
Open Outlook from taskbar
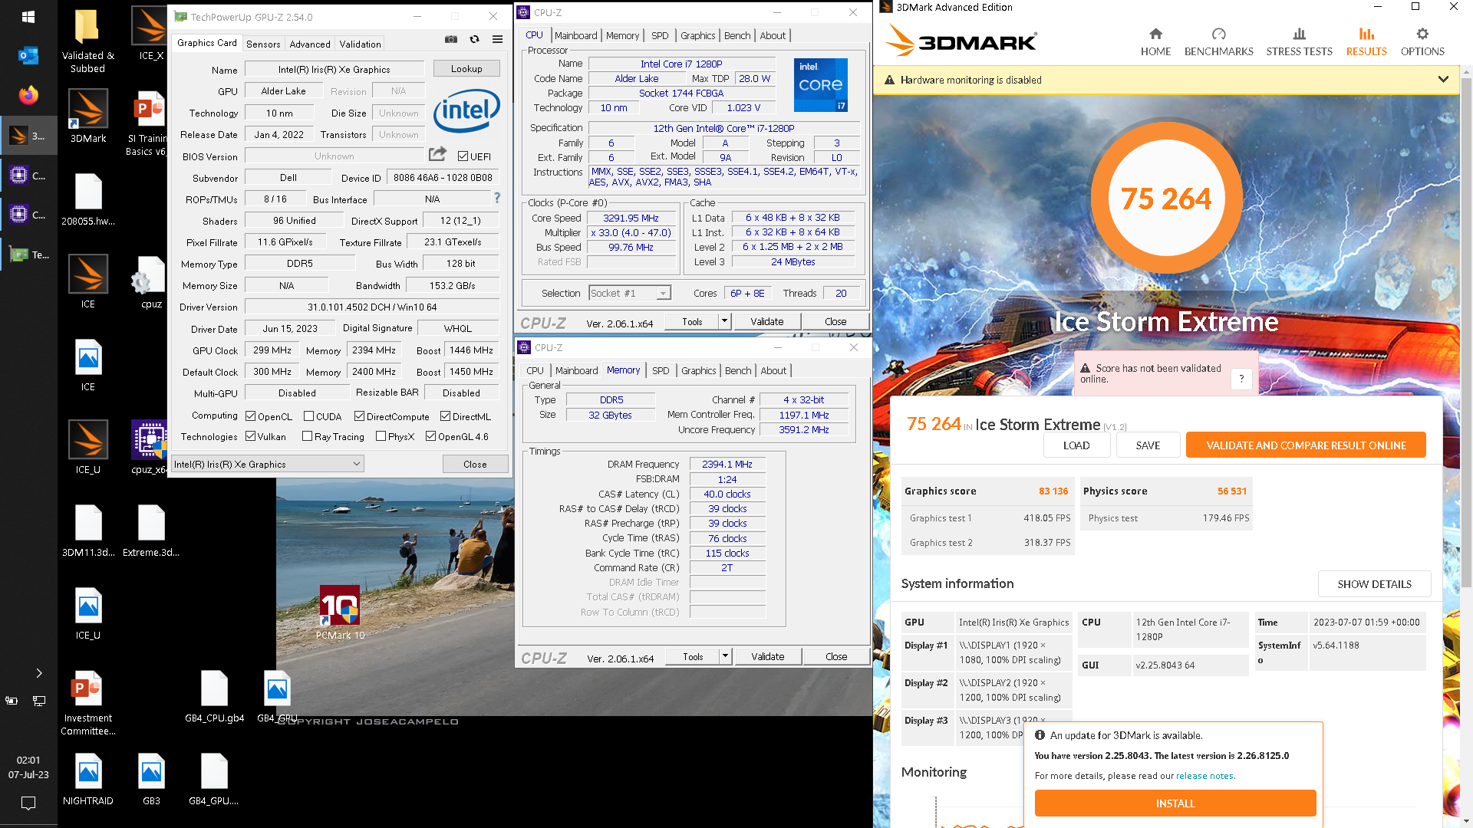click(x=28, y=55)
